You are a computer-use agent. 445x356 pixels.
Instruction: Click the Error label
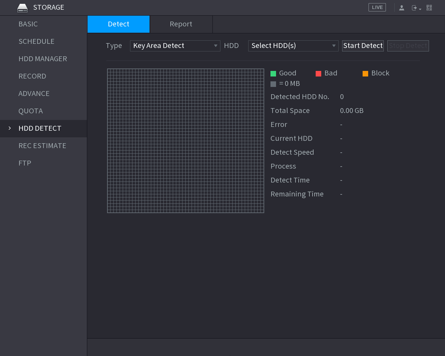[279, 124]
